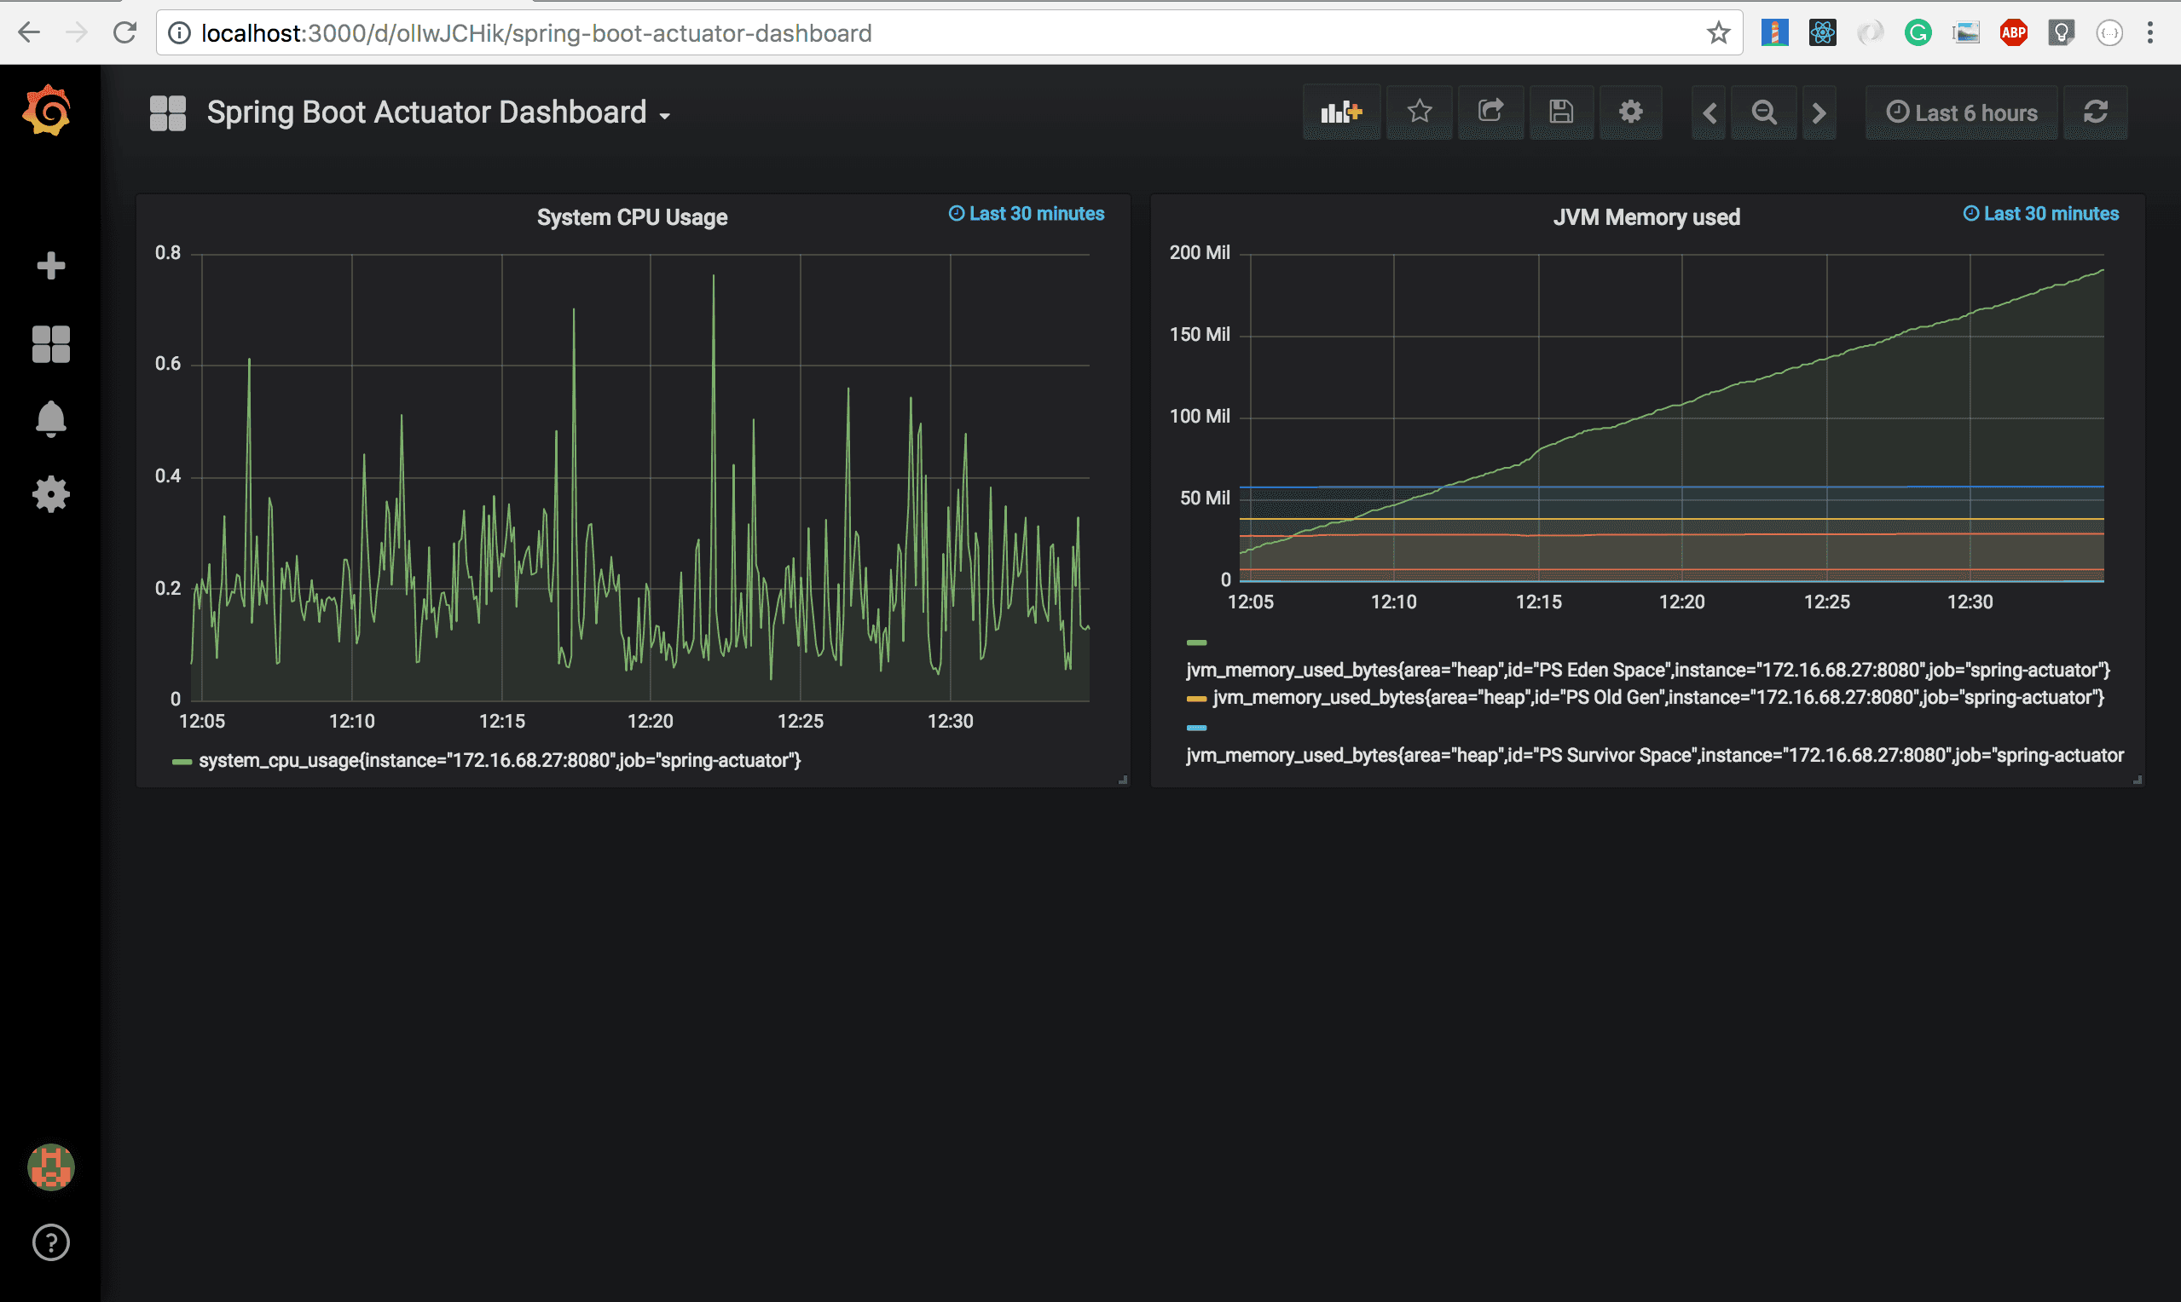Open dashboard settings

click(1630, 112)
